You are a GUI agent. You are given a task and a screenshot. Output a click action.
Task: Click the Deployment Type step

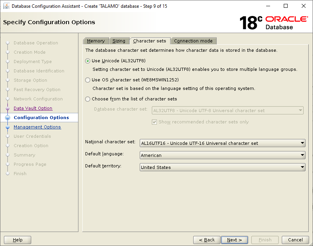pos(33,61)
